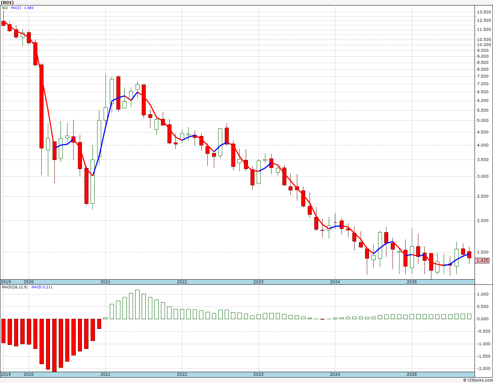Screen dimensions: 493x383
Task: Click the tallest green MACD histogram bar
Action: [x=137, y=304]
